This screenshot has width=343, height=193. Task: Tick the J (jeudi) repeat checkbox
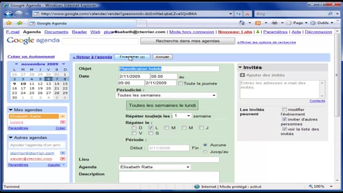(201, 128)
